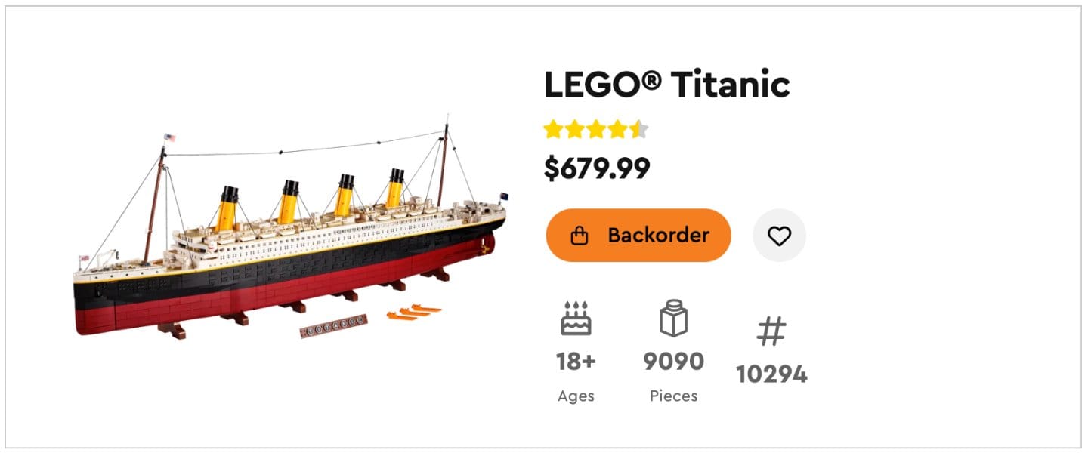This screenshot has height=453, width=1088.
Task: Toggle the wishlist heart to favorite the set
Action: click(x=779, y=235)
